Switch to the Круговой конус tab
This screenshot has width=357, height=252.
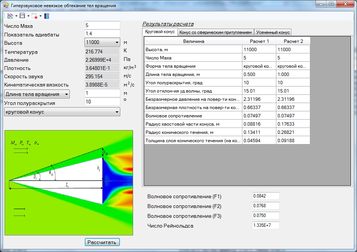point(160,32)
